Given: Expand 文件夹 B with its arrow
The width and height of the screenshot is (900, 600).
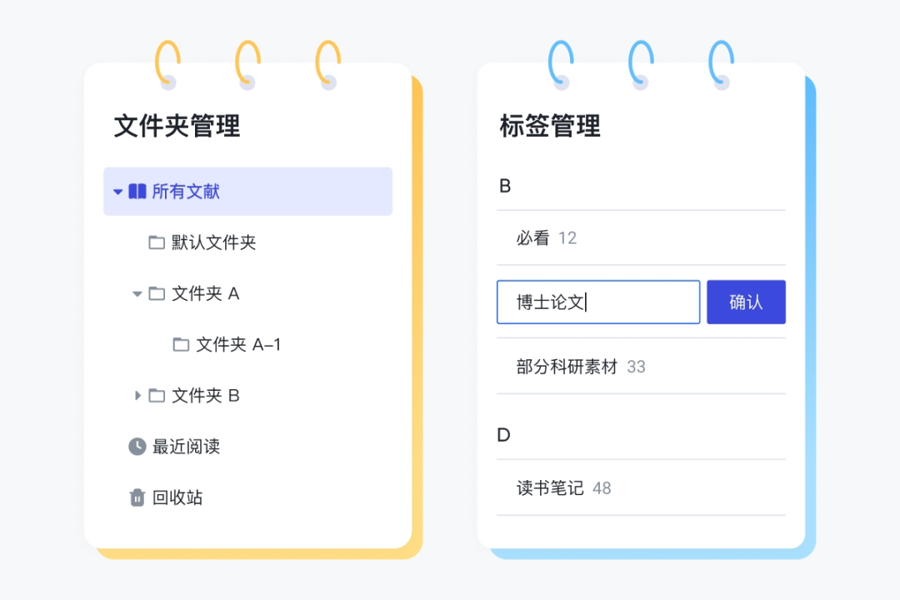Looking at the screenshot, I should [137, 396].
